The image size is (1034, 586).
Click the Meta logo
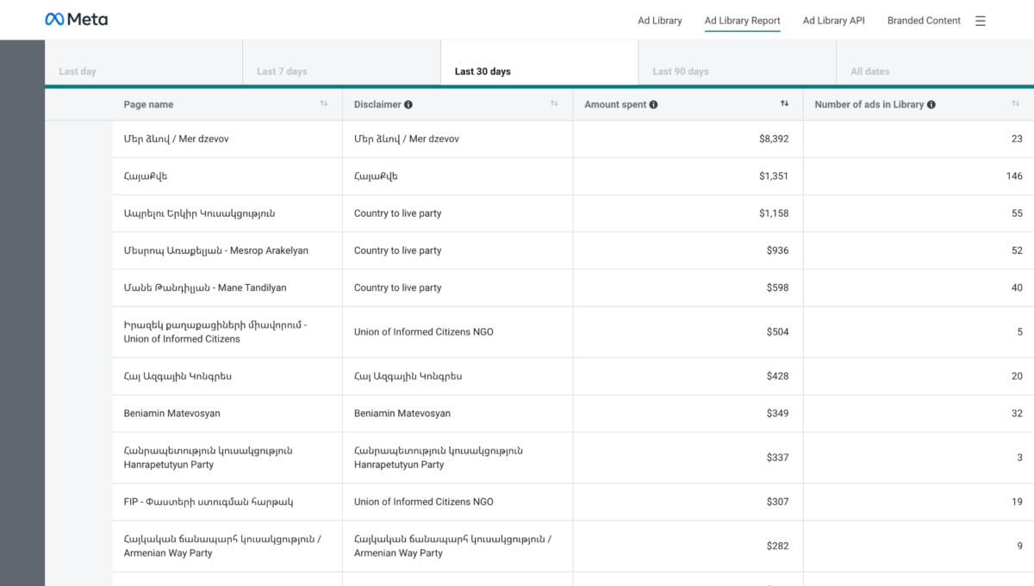(76, 20)
